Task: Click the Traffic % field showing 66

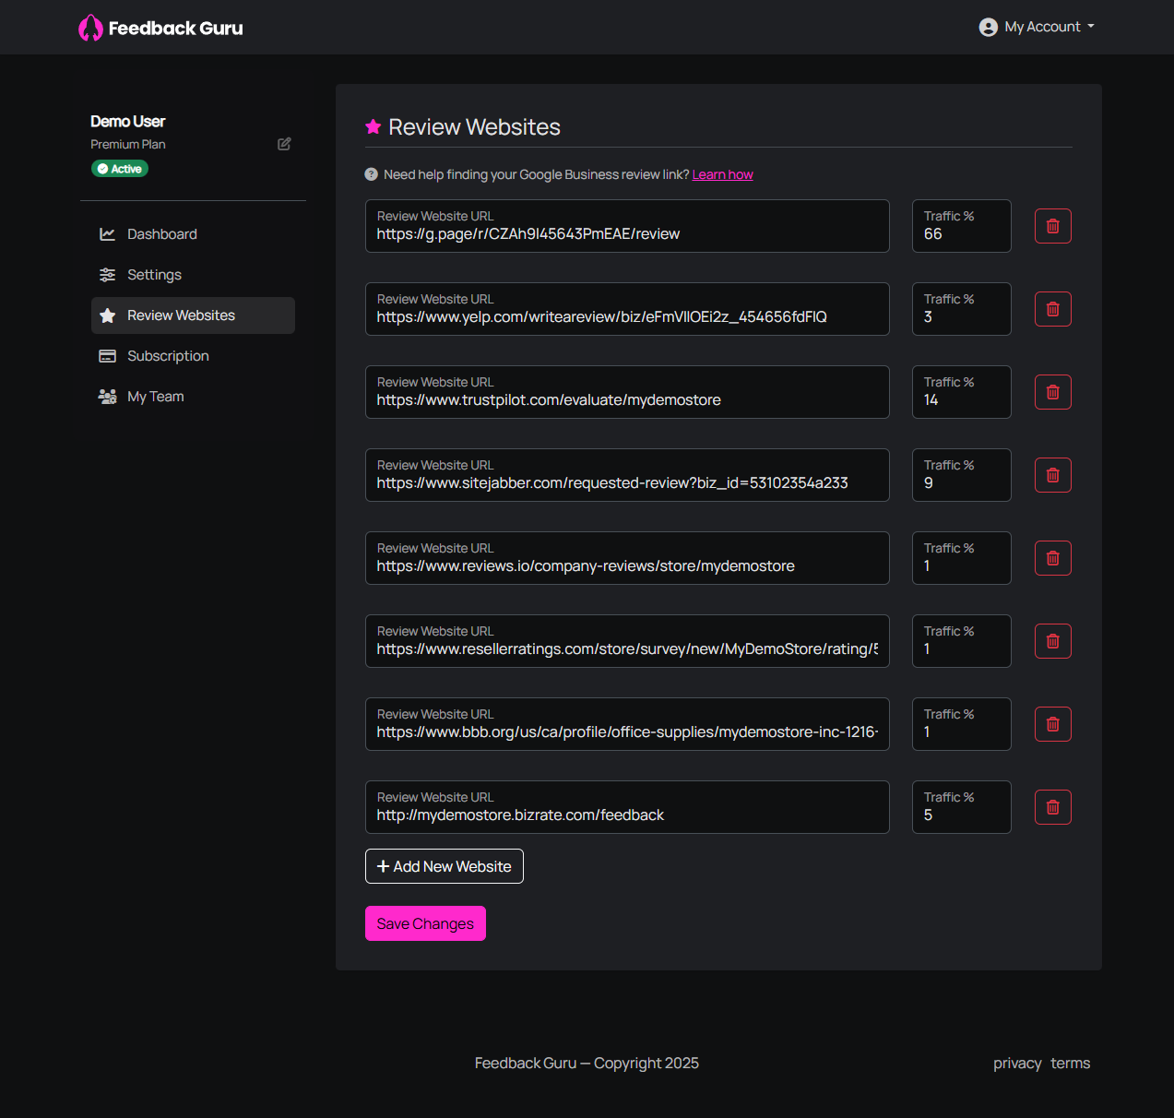Action: [x=962, y=226]
